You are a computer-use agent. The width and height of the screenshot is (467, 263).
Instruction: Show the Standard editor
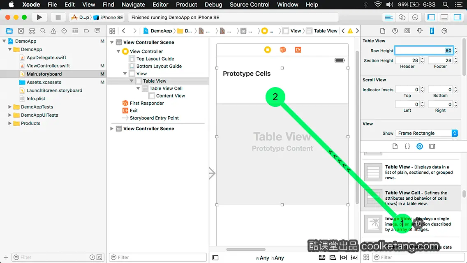388,17
